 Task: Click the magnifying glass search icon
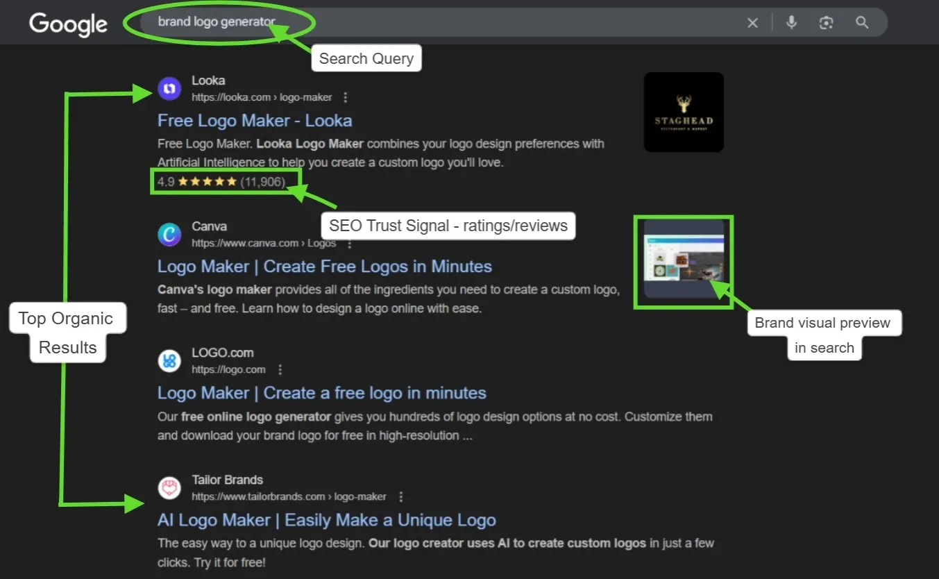tap(862, 23)
